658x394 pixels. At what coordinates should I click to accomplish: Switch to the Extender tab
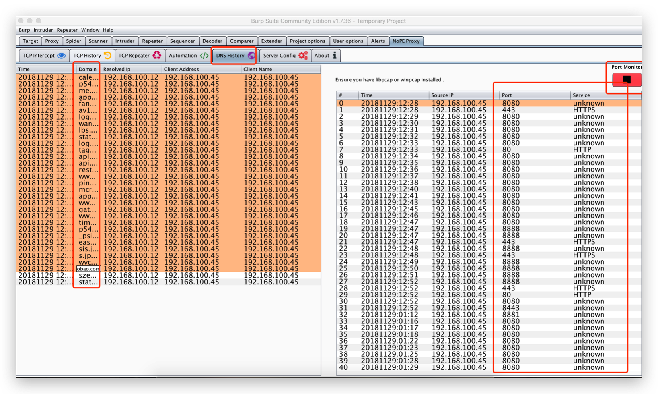(x=271, y=41)
